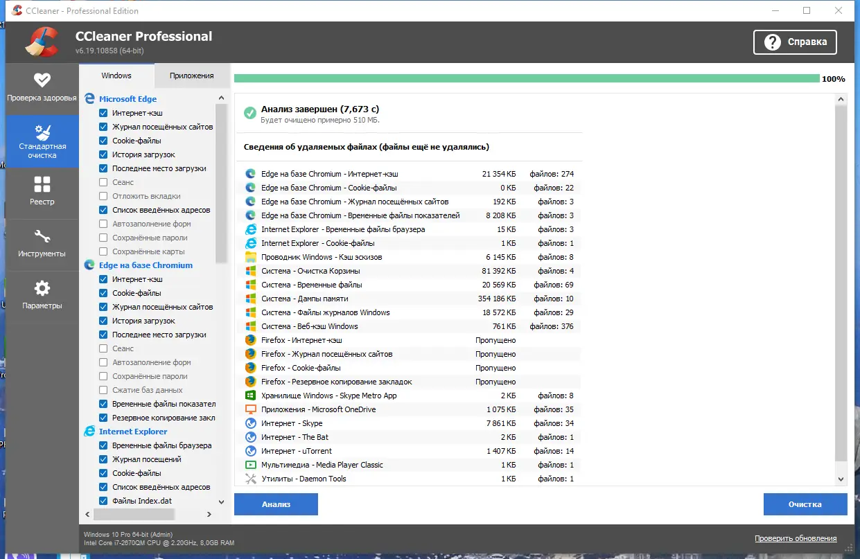860x559 pixels.
Task: Click Firefox icon of Резервное копирование закладок row
Action: coord(250,382)
